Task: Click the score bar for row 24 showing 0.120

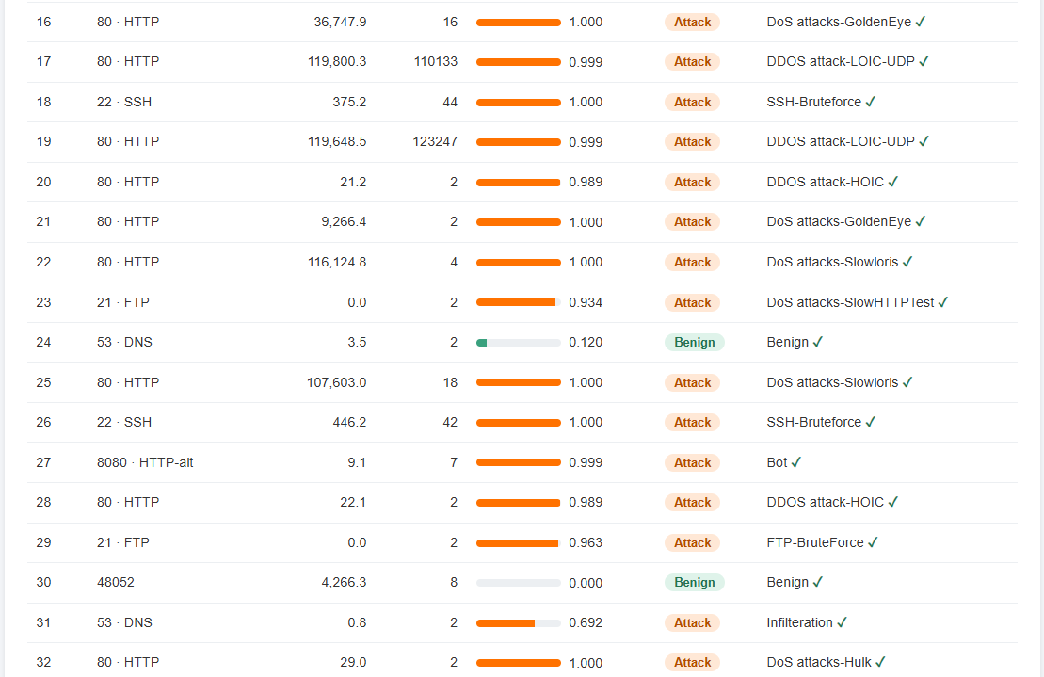Action: (518, 343)
